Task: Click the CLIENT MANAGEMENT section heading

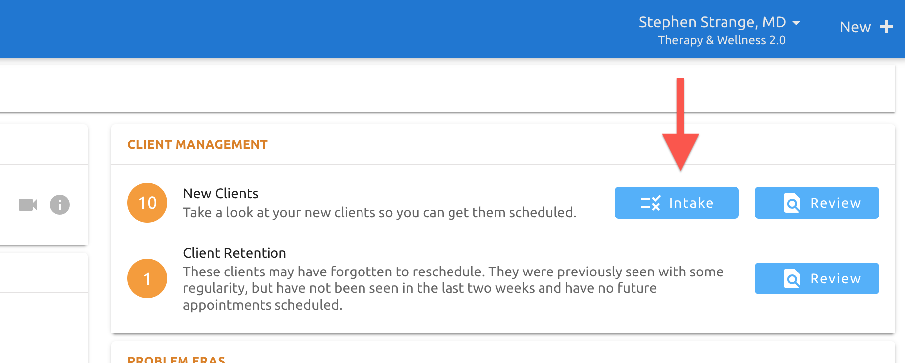Action: (197, 144)
